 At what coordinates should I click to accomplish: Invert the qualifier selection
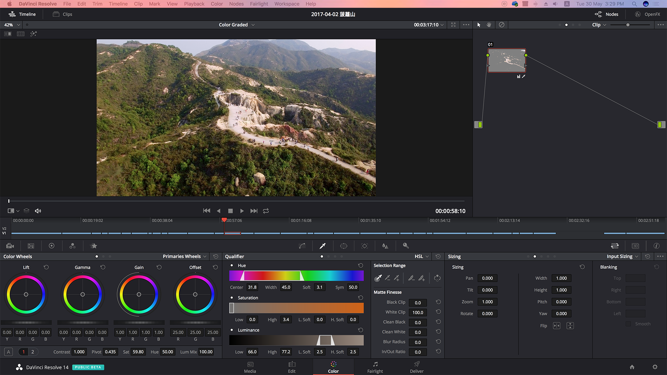[437, 278]
